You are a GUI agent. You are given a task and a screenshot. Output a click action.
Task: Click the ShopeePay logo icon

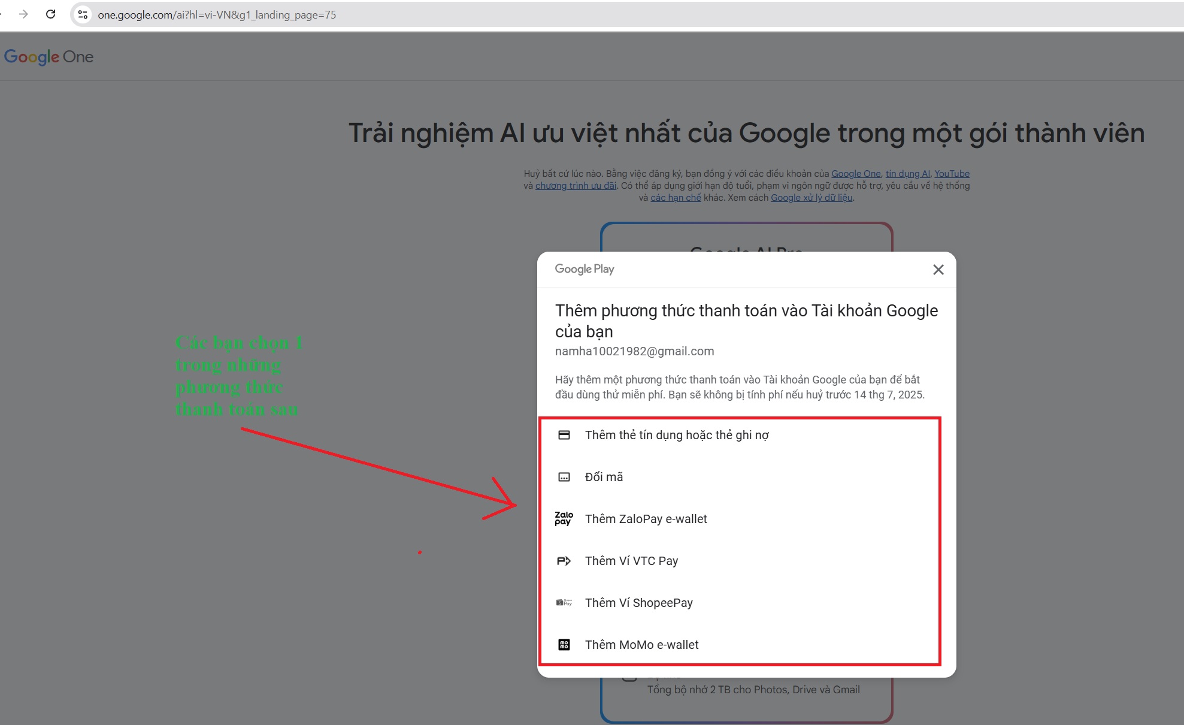(564, 603)
